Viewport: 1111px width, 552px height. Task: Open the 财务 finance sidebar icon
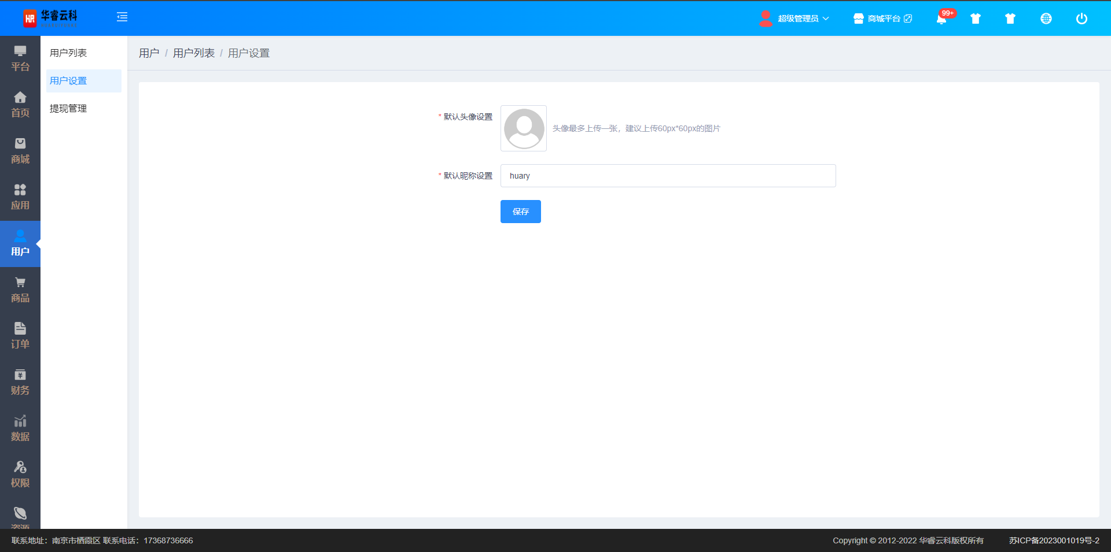pyautogui.click(x=20, y=382)
